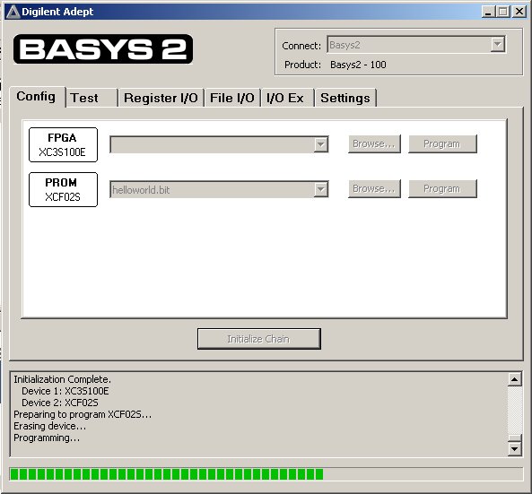Click the Digilent Adept title bar icon
Image resolution: width=532 pixels, height=494 pixels.
pos(13,12)
